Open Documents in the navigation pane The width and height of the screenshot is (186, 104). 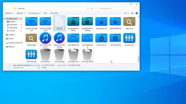coord(13,28)
